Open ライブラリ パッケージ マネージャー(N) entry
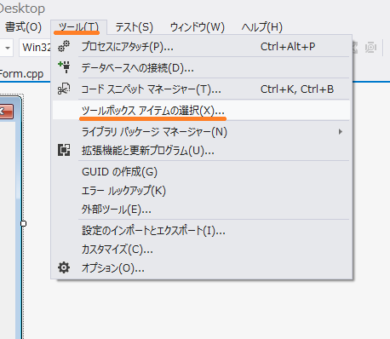390x339 pixels. (x=201, y=132)
